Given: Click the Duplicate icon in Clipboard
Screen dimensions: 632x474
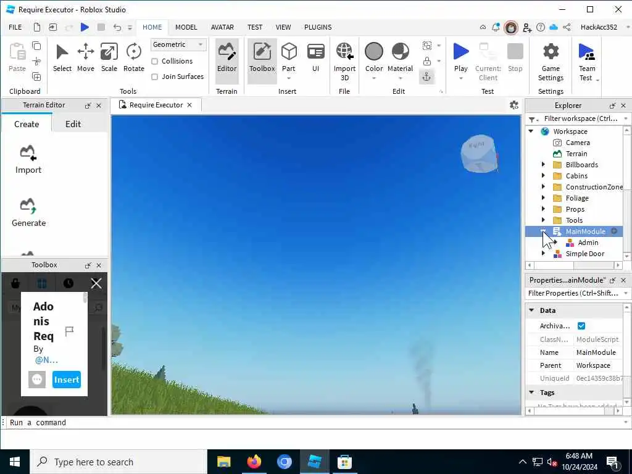Looking at the screenshot, I should (x=36, y=77).
